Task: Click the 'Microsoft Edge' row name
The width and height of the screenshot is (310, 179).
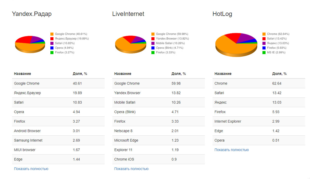Action: coord(126,140)
